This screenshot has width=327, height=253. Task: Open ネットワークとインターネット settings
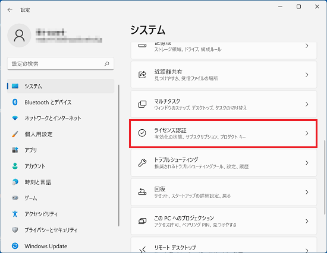[x=53, y=119]
